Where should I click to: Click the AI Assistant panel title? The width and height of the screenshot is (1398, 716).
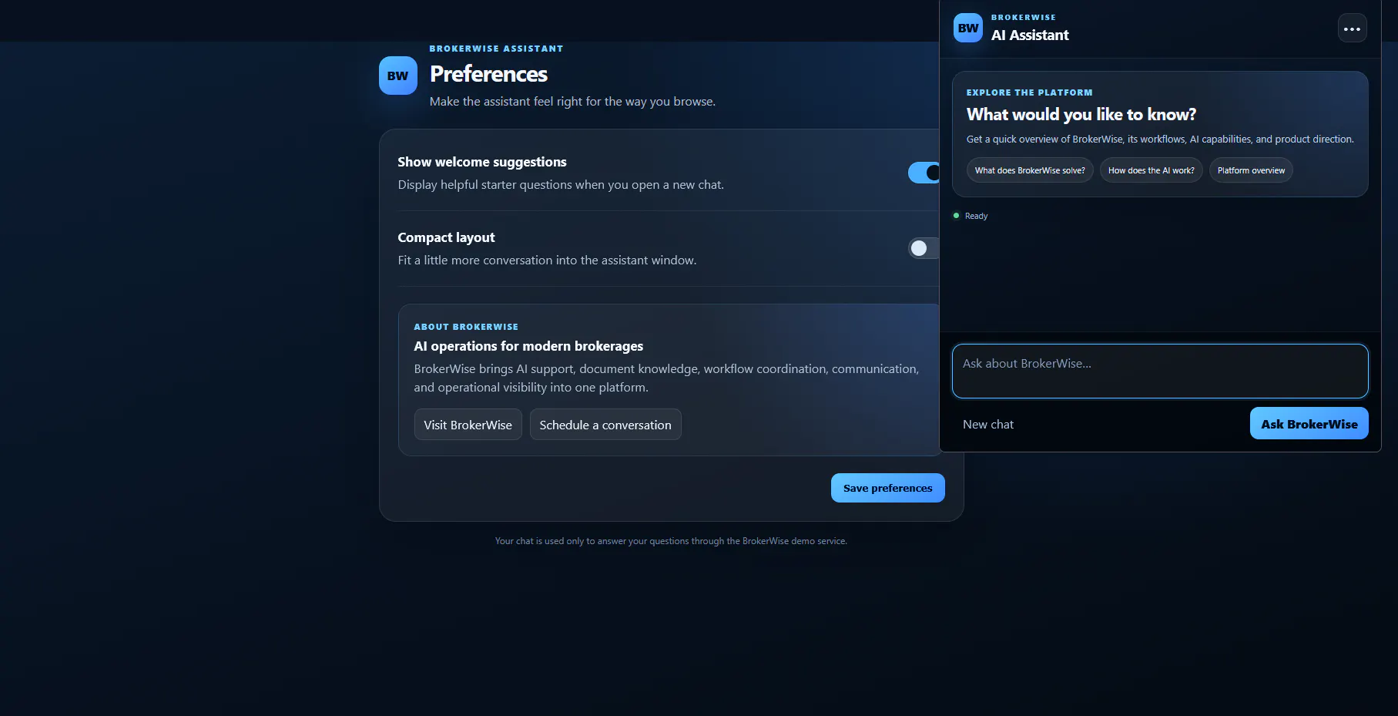pyautogui.click(x=1030, y=35)
